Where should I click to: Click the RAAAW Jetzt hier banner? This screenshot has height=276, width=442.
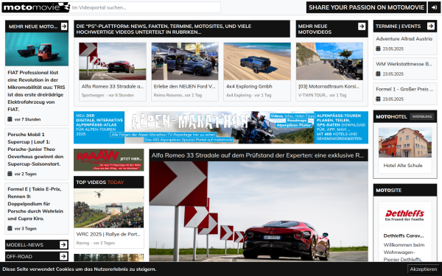[x=109, y=160]
